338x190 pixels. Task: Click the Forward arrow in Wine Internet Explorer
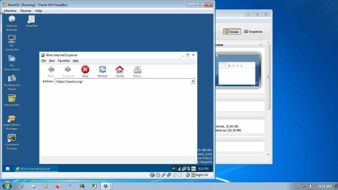(68, 72)
